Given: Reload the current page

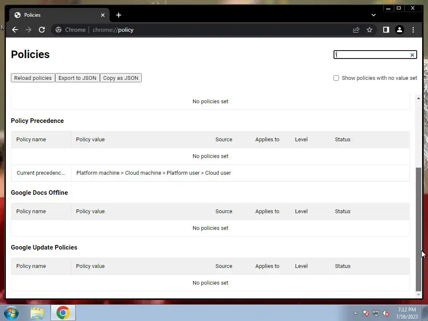Looking at the screenshot, I should point(42,30).
